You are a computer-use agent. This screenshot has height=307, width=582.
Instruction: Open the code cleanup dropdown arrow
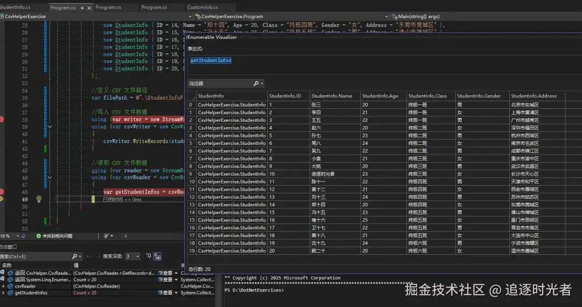click(112, 236)
